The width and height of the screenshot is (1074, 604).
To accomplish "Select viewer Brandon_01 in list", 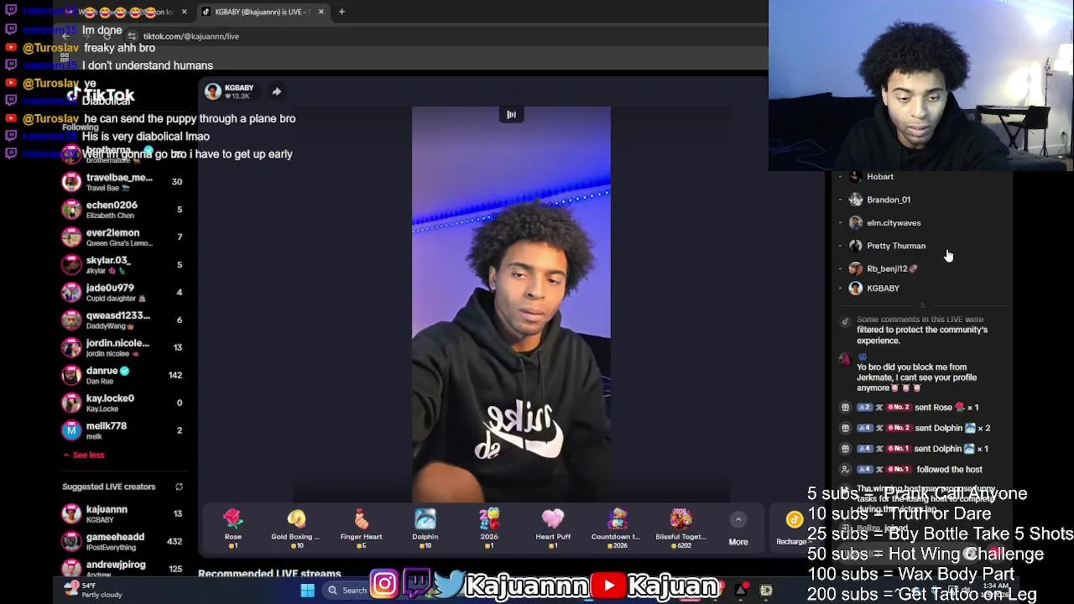I will tap(889, 200).
